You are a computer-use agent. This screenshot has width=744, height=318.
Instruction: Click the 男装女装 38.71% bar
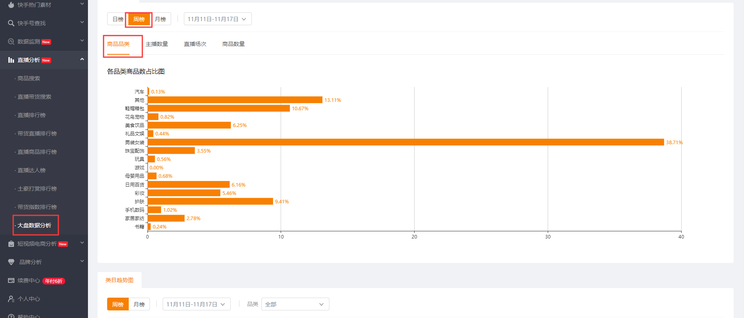pos(405,142)
